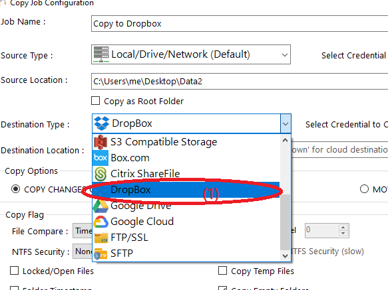Enable Copy as Root Folder checkbox

[96, 101]
